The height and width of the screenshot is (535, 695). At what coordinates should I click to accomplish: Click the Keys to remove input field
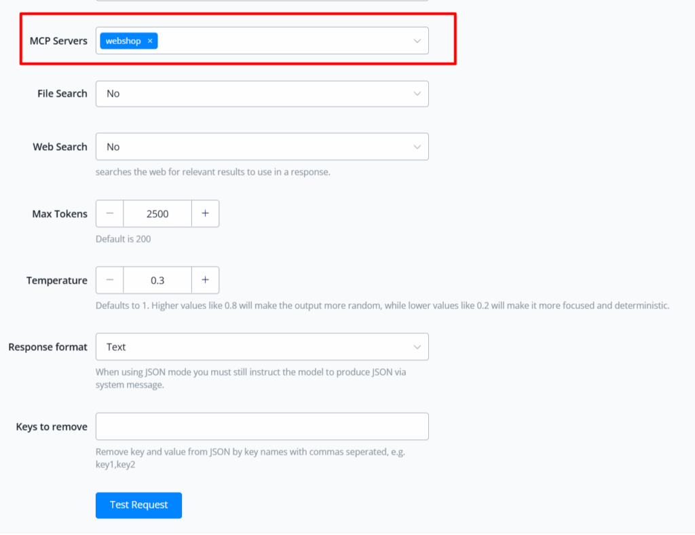pos(261,426)
